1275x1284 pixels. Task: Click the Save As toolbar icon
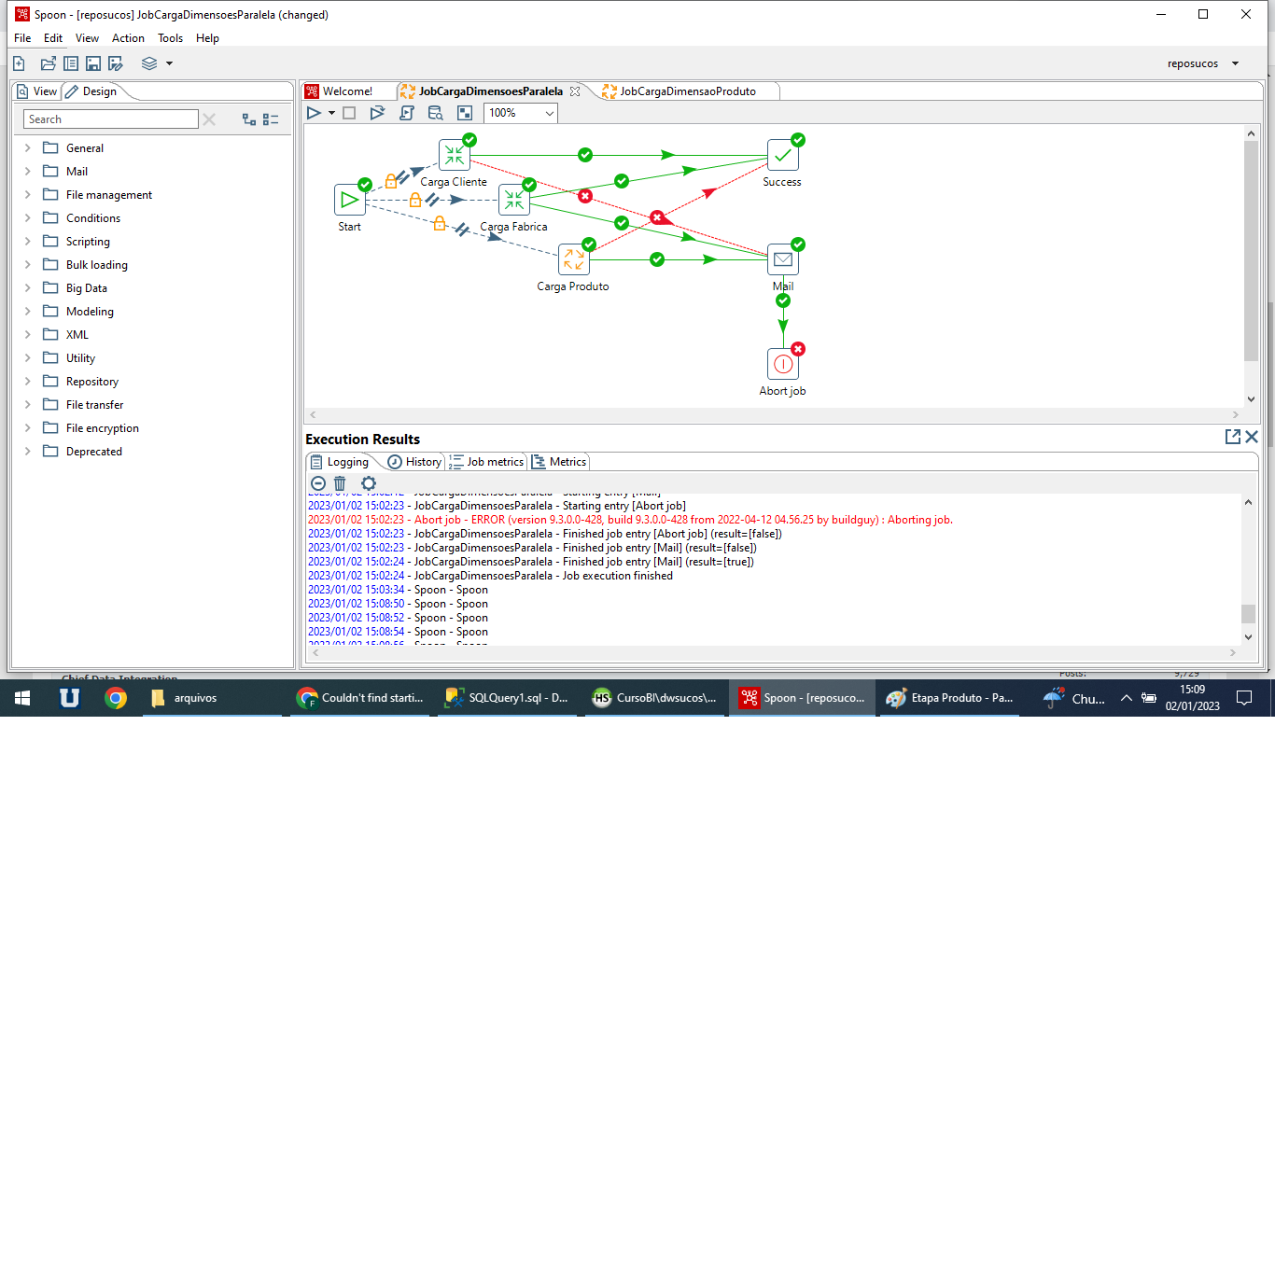coord(116,63)
